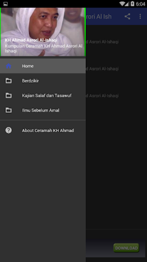The height and width of the screenshot is (262, 147).
Task: Tap the Home house icon
Action: pyautogui.click(x=9, y=66)
